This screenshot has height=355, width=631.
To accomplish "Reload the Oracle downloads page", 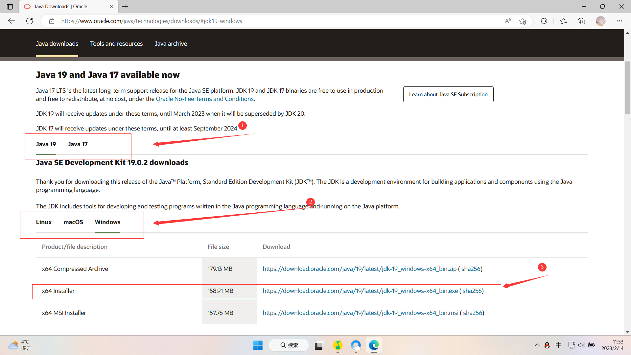I will (30, 21).
